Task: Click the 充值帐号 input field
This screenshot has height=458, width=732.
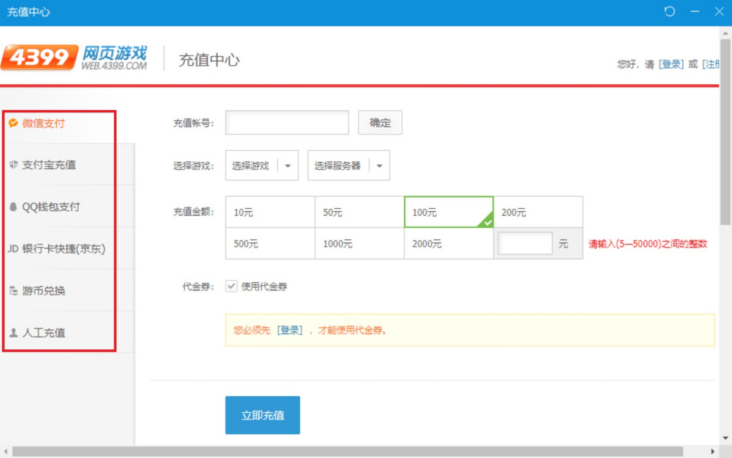Action: 286,122
